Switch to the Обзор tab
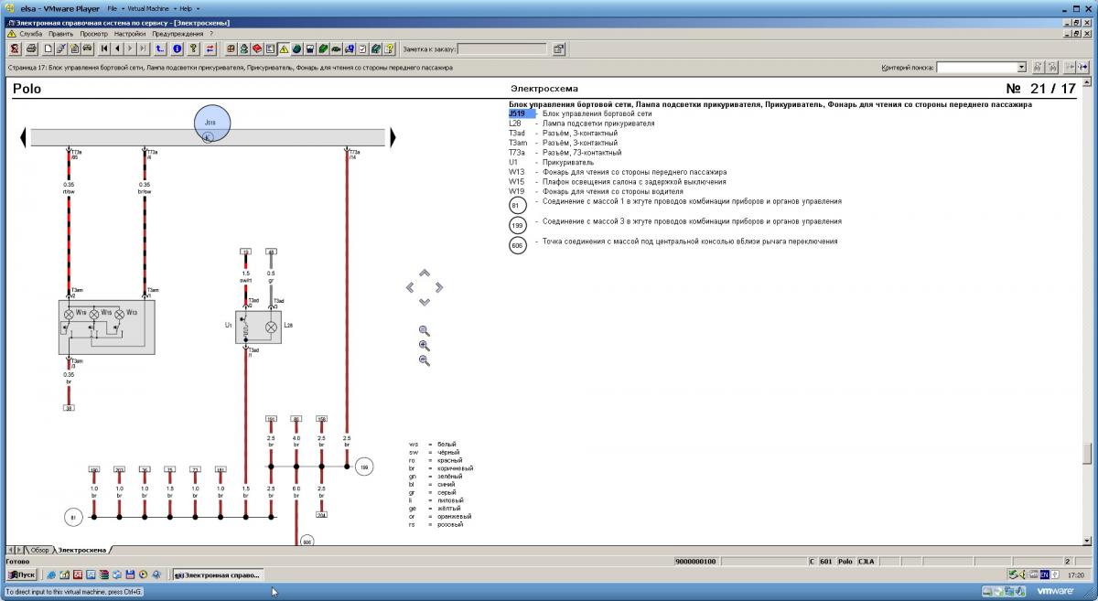1098x601 pixels. [39, 550]
